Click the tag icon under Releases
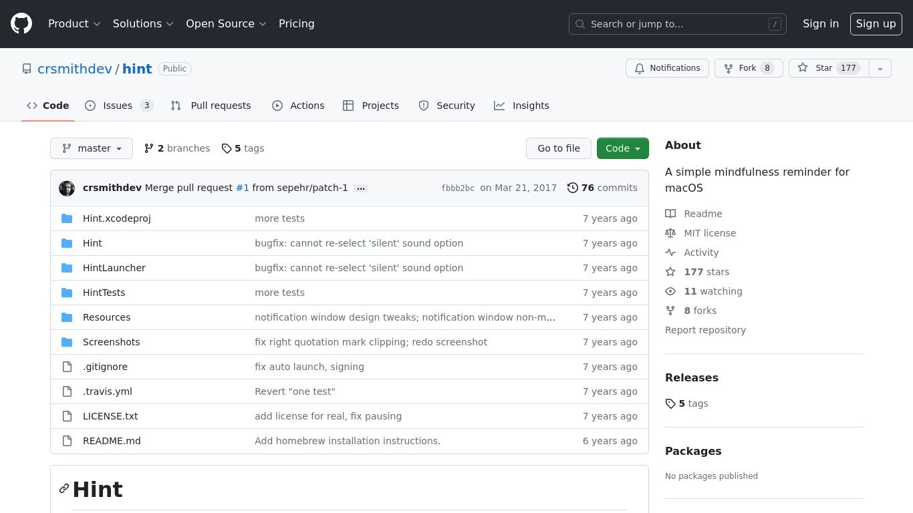The height and width of the screenshot is (513, 913). [x=670, y=403]
